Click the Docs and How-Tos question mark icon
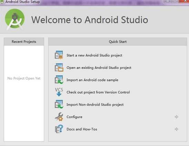This screenshot has width=189, height=146. click(59, 129)
